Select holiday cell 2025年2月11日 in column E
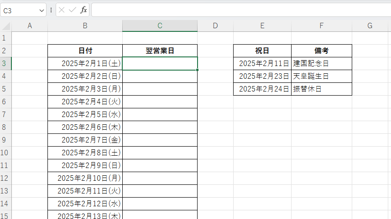The height and width of the screenshot is (219, 391). pos(262,63)
